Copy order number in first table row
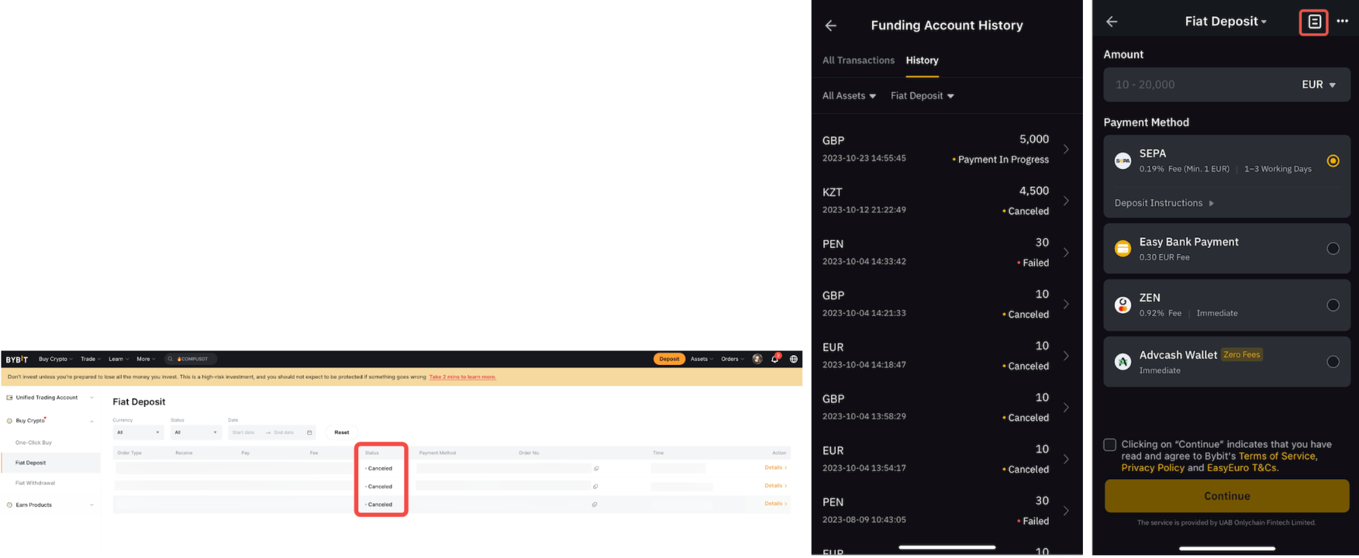The width and height of the screenshot is (1359, 558). tap(597, 469)
